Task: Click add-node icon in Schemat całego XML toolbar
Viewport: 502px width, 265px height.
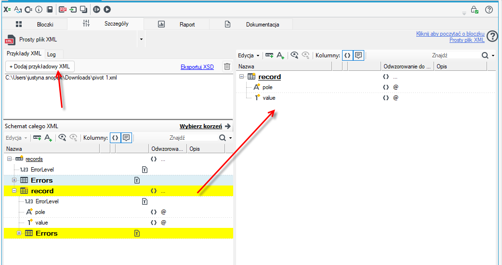Action: pos(37,138)
